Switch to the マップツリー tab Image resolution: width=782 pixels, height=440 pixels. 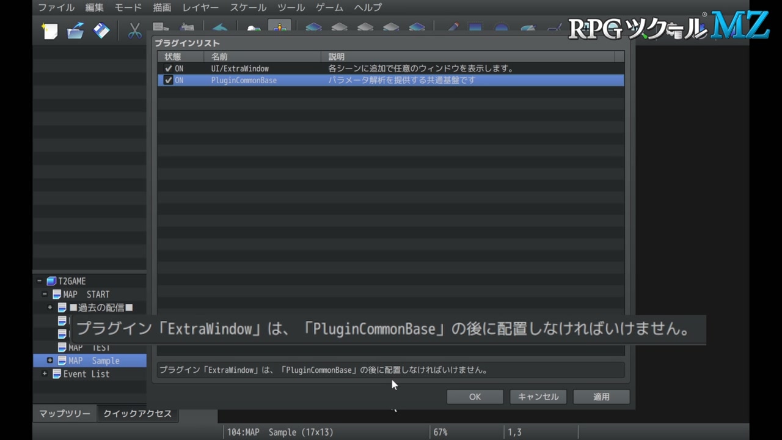pos(65,414)
